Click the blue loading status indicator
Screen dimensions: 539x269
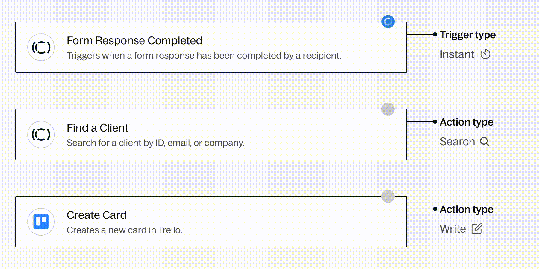coord(388,22)
